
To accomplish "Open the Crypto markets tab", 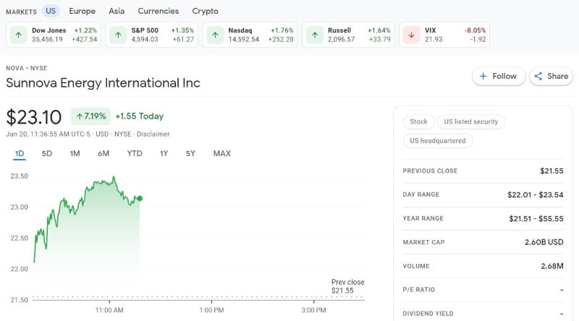I will click(x=205, y=11).
